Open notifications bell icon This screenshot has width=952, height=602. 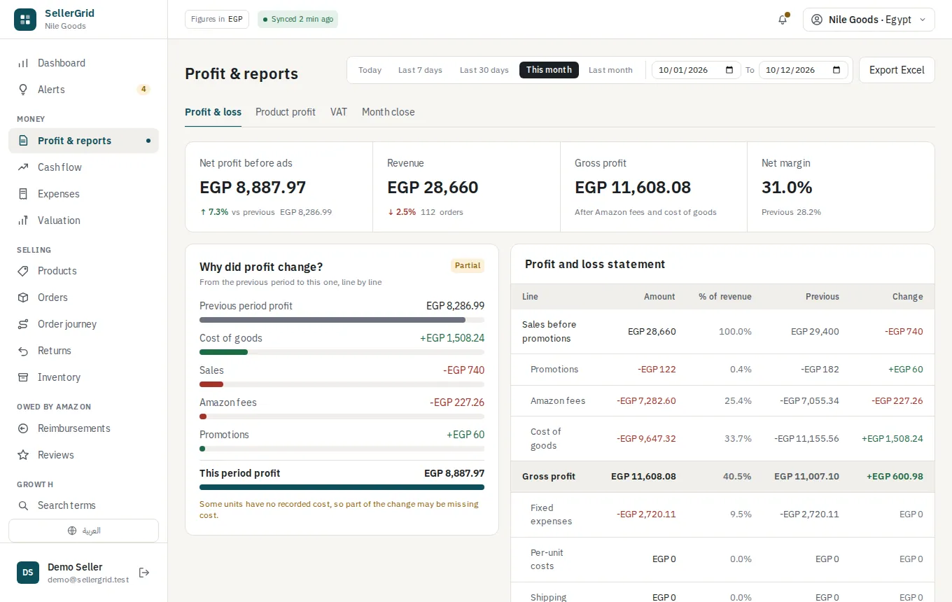(783, 20)
